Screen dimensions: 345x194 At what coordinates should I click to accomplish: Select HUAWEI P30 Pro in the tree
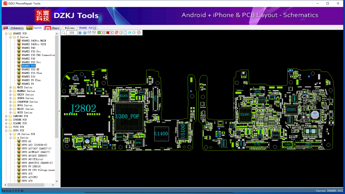31,51
